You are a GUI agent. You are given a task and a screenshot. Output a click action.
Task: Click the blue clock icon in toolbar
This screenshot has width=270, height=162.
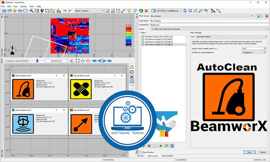[25, 11]
